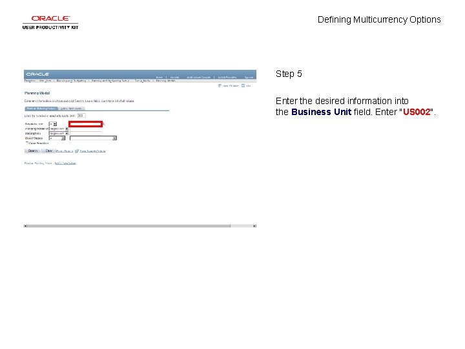Open MultiChannel Console link
The image size is (465, 349).
(199, 77)
